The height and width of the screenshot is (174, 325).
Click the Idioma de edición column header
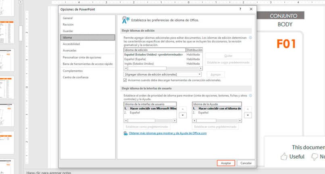click(x=154, y=50)
